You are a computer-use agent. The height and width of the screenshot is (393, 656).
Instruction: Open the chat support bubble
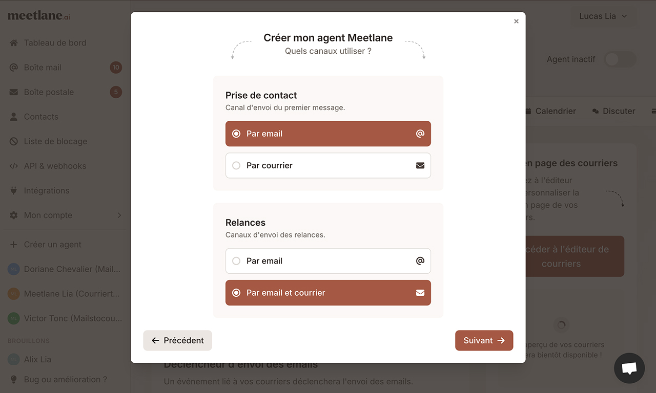coord(629,367)
